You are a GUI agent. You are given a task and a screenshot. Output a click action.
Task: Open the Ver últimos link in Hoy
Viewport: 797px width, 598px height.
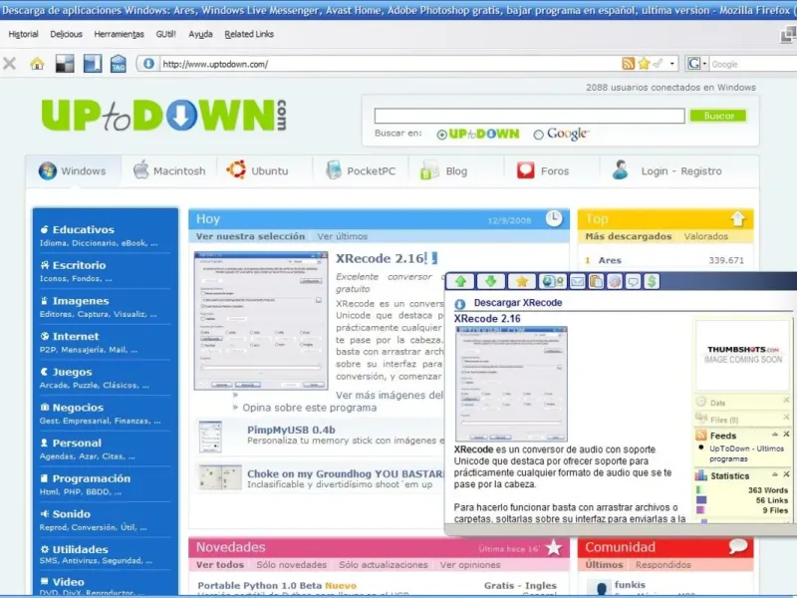coord(342,236)
